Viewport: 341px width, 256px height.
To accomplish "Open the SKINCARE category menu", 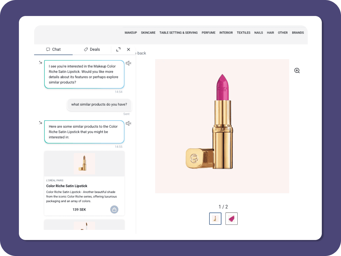I will (148, 33).
